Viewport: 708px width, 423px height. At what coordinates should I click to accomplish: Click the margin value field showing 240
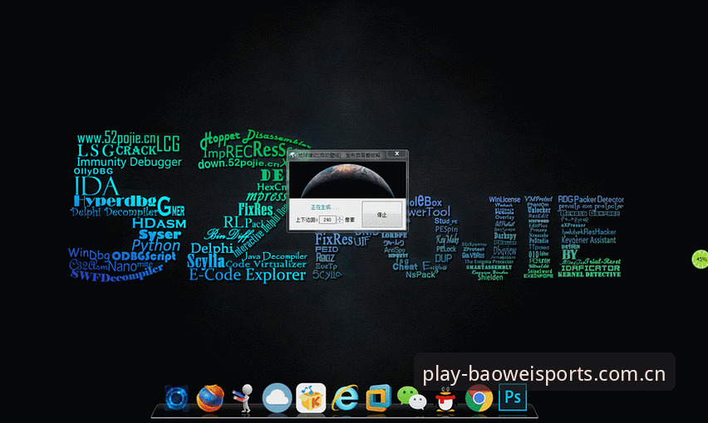click(327, 220)
